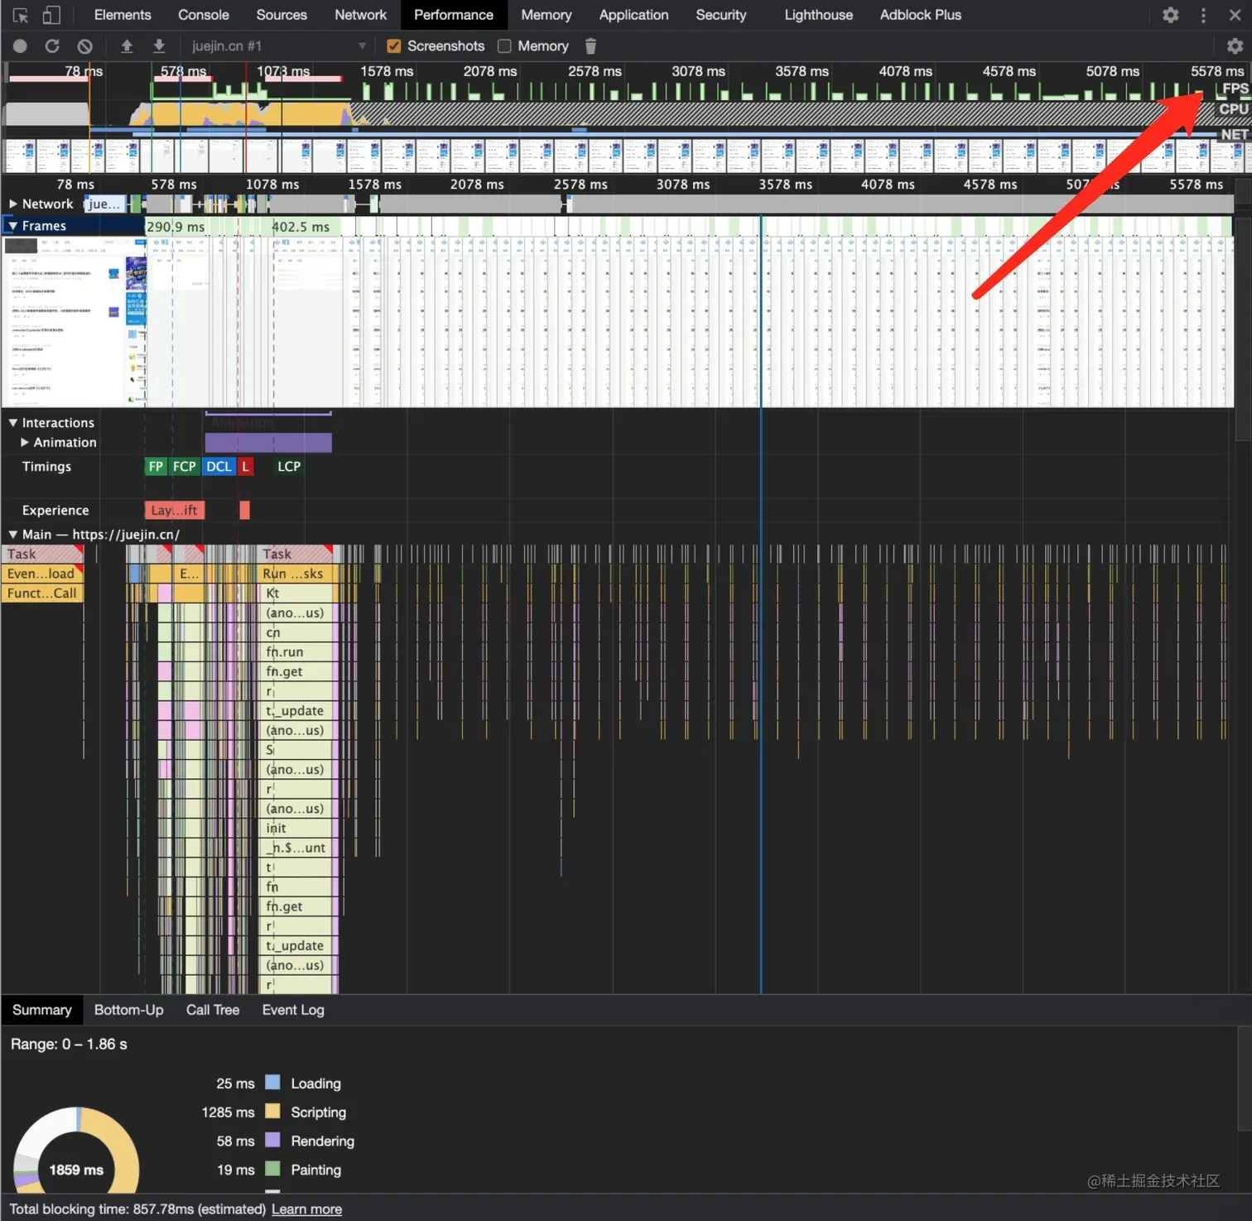The height and width of the screenshot is (1221, 1252).
Task: Click the Scripting yellow legend swatch
Action: [x=272, y=1111]
